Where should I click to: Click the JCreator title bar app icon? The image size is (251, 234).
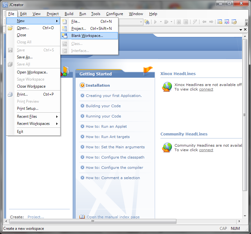point(5,4)
